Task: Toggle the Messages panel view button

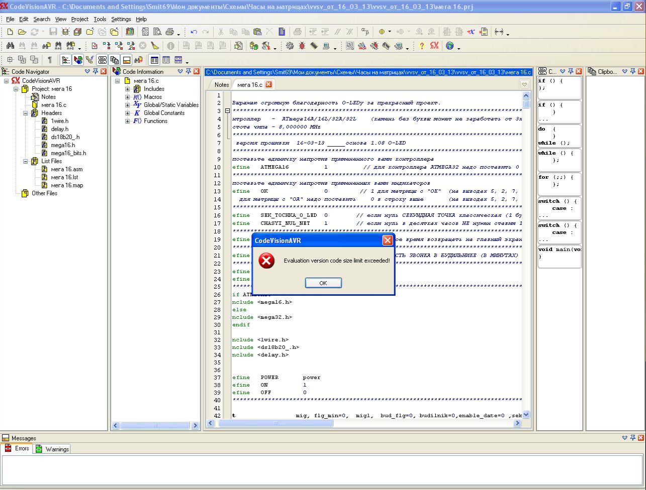Action: 127,60
